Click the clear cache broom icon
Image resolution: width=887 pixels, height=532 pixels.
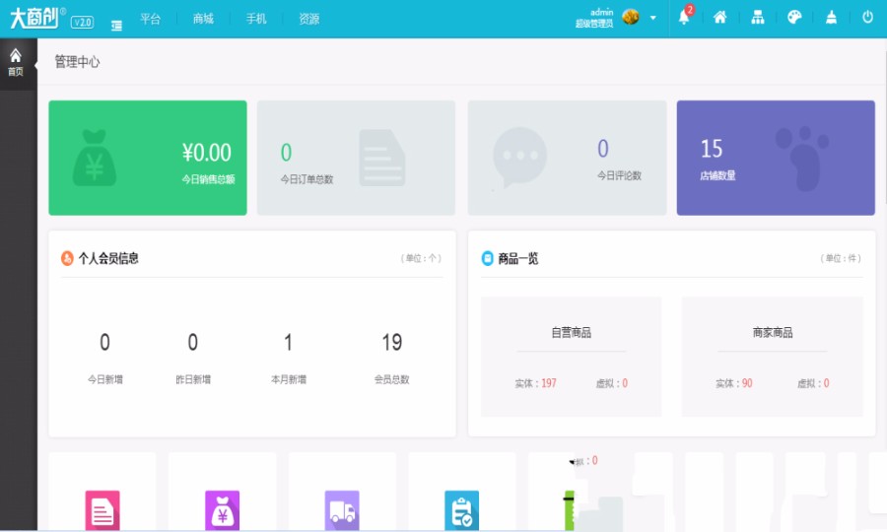click(x=831, y=18)
